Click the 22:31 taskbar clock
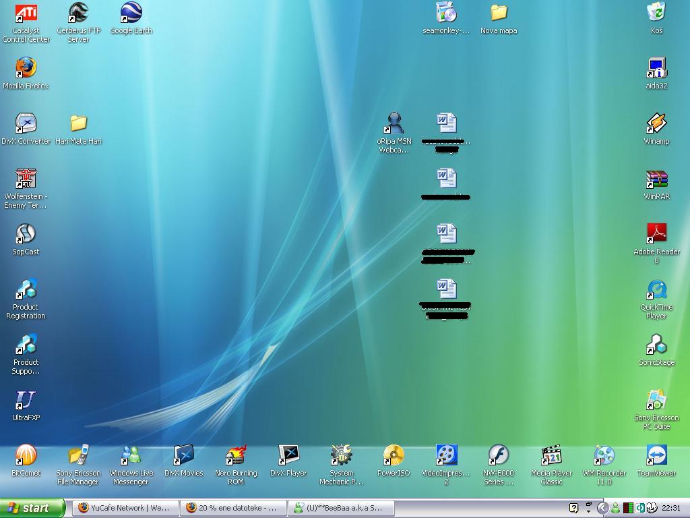The image size is (690, 518). click(670, 509)
